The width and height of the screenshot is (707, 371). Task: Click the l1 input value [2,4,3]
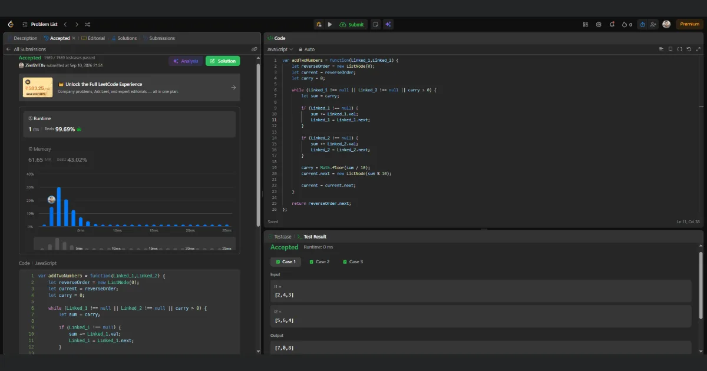coord(285,295)
